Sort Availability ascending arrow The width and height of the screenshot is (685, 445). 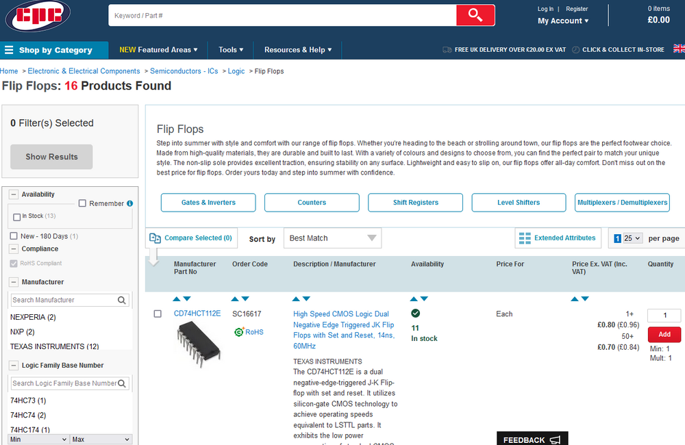coord(414,299)
